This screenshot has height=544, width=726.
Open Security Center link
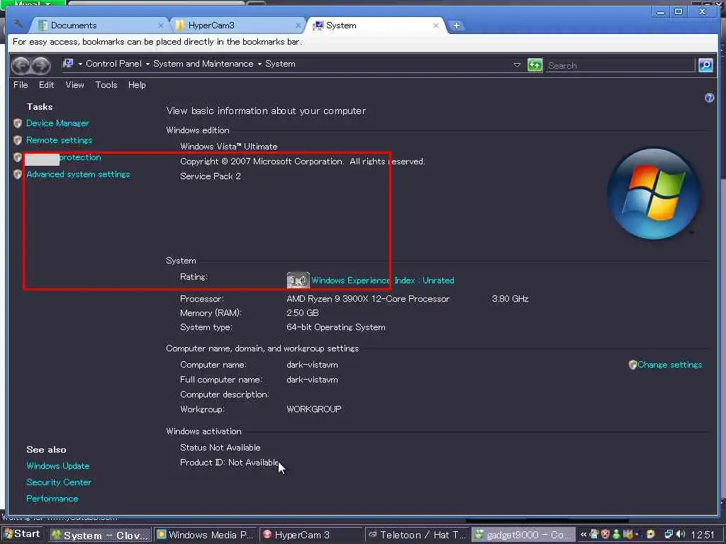click(x=59, y=482)
